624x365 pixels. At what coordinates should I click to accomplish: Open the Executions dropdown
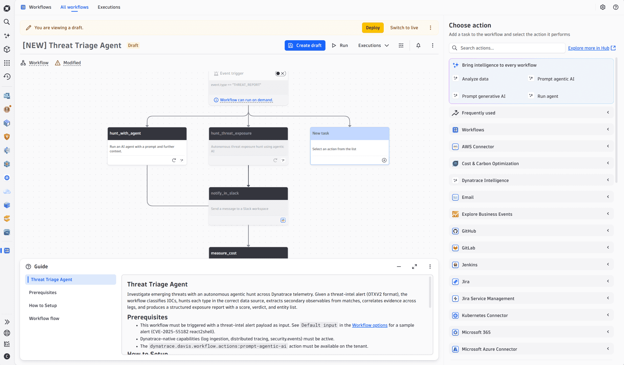[x=374, y=45]
